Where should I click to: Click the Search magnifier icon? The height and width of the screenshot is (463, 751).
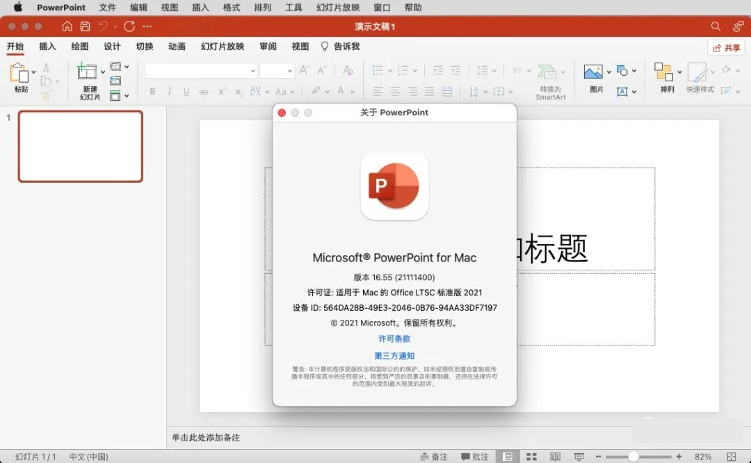[x=716, y=26]
